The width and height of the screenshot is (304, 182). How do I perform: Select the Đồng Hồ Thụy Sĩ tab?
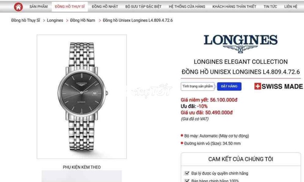point(70,6)
